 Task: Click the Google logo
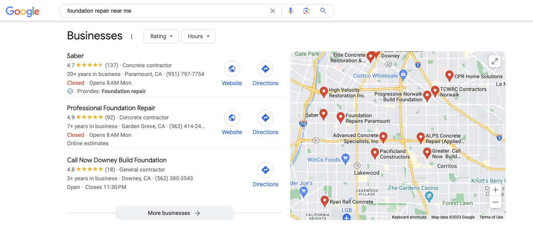coord(23,11)
